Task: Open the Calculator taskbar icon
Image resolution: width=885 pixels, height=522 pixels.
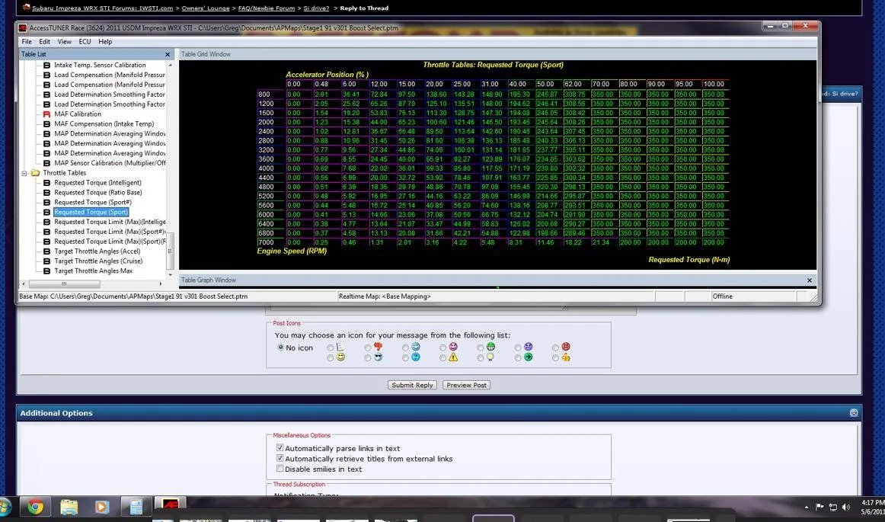Action: tap(136, 507)
